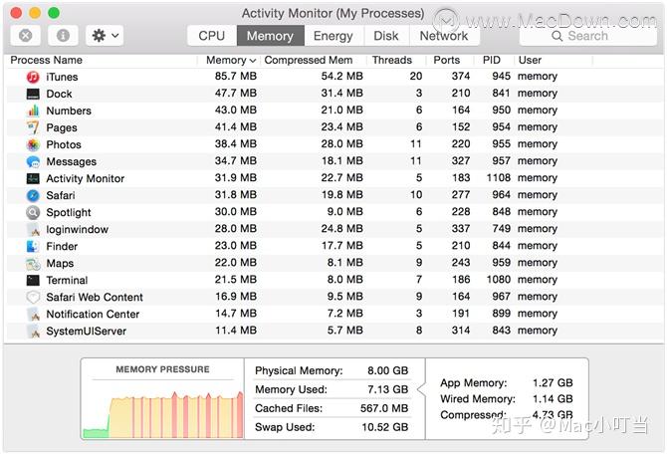Click the Photos process icon
The height and width of the screenshot is (454, 667).
(x=33, y=144)
